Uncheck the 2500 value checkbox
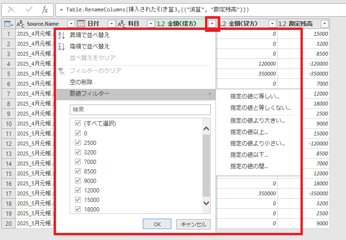This screenshot has width=346, height=240. (78, 143)
